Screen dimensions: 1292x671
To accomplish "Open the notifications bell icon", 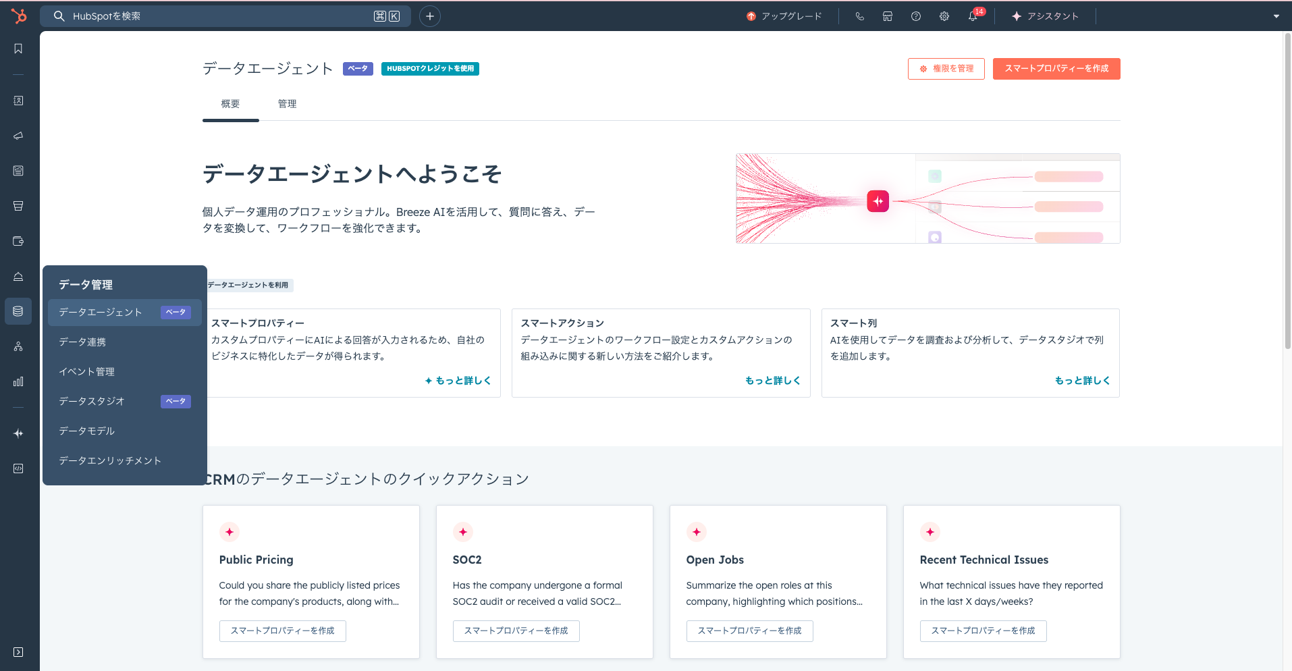I will coord(972,16).
